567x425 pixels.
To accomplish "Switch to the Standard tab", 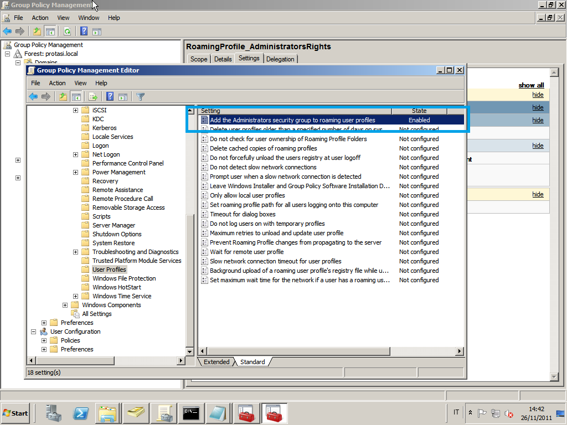I will [252, 362].
